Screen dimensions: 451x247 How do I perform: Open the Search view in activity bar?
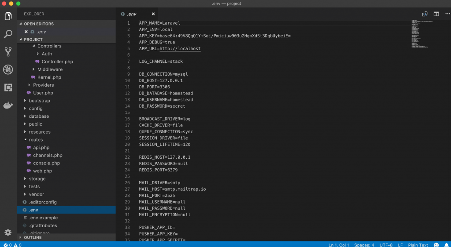[8, 34]
